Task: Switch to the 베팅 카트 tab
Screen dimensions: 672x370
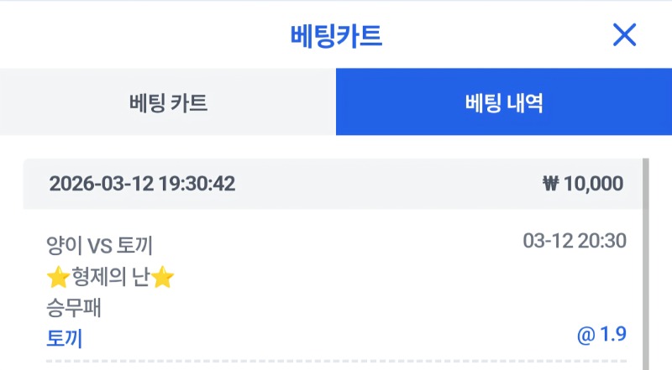Action: pos(168,102)
